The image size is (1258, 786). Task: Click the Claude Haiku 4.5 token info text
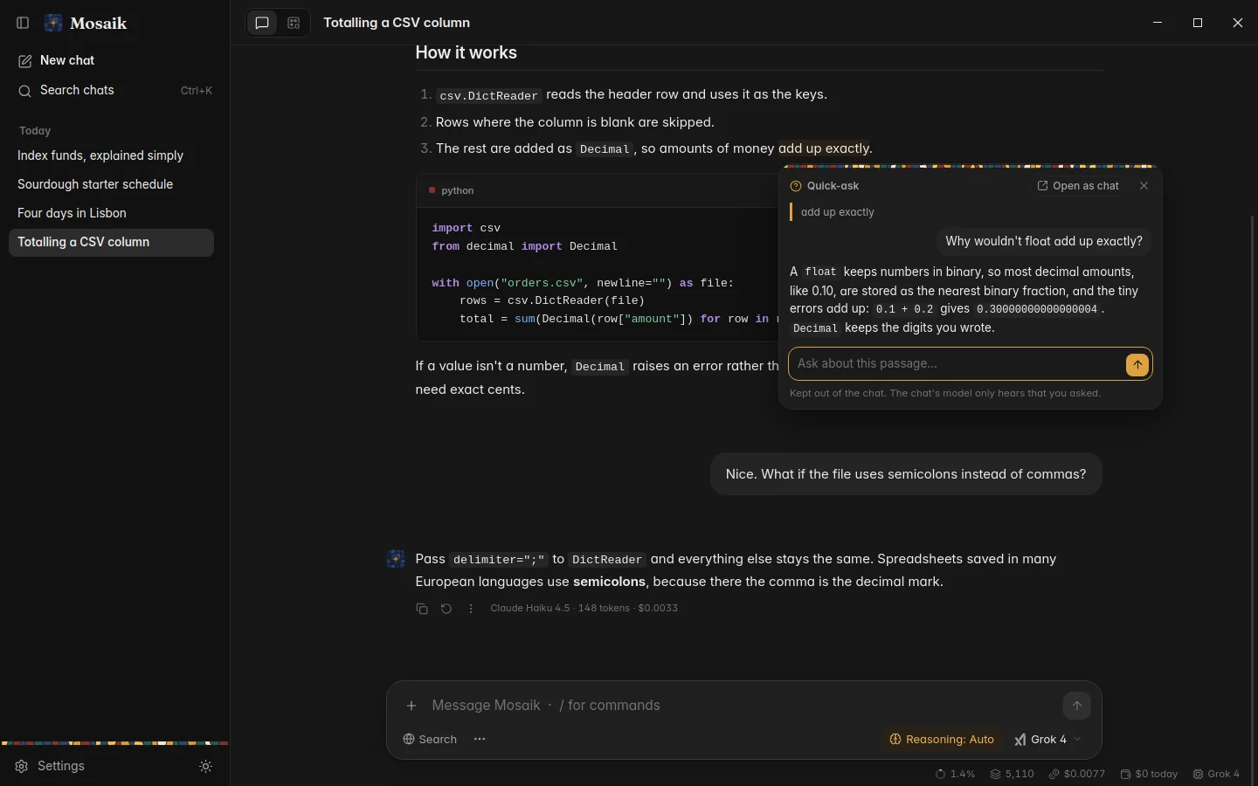[x=584, y=609]
